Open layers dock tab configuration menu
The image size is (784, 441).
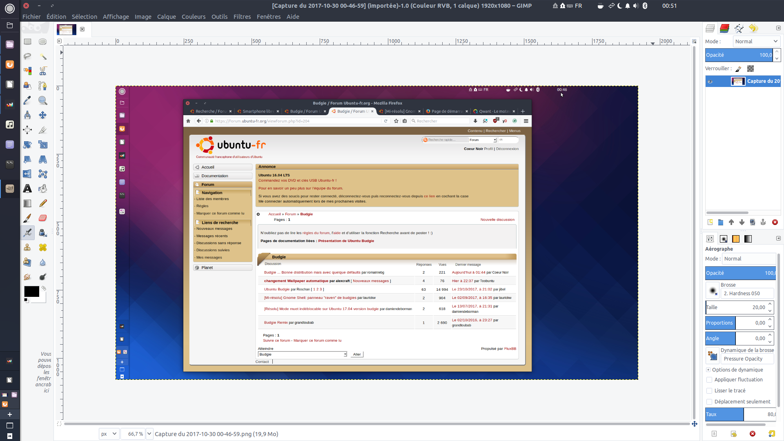point(778,28)
